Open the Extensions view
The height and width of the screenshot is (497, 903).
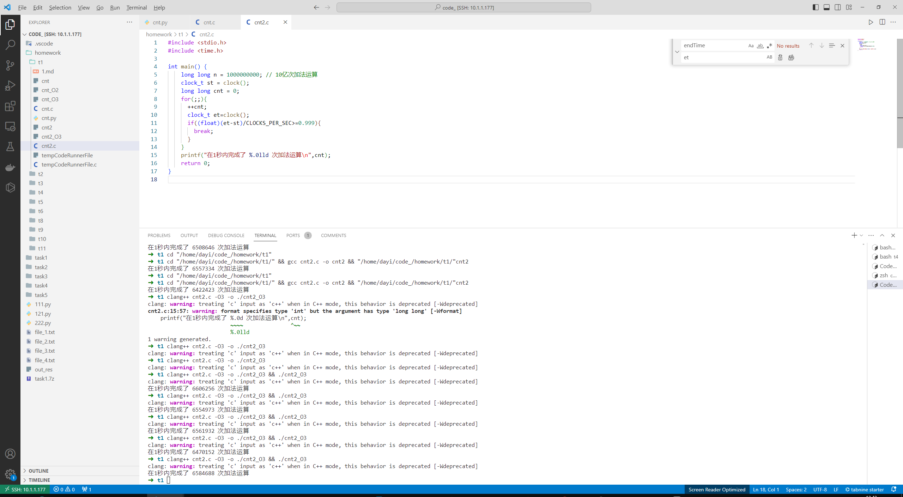(x=10, y=106)
